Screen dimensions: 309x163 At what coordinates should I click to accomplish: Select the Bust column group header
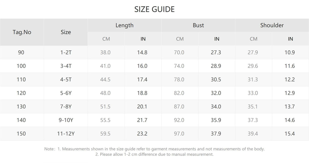[x=198, y=25]
